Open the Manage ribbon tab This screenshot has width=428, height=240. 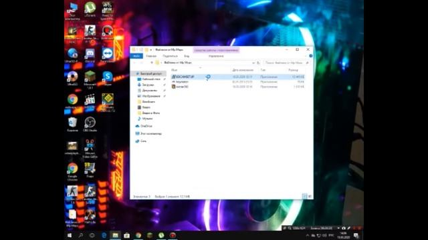[x=216, y=56]
